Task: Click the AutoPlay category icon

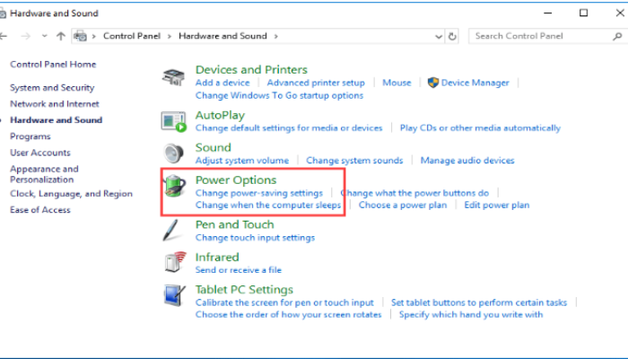Action: point(173,121)
